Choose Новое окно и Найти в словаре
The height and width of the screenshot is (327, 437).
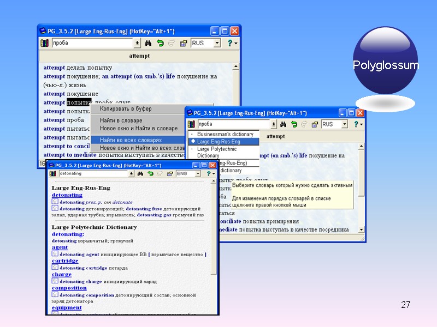point(139,128)
